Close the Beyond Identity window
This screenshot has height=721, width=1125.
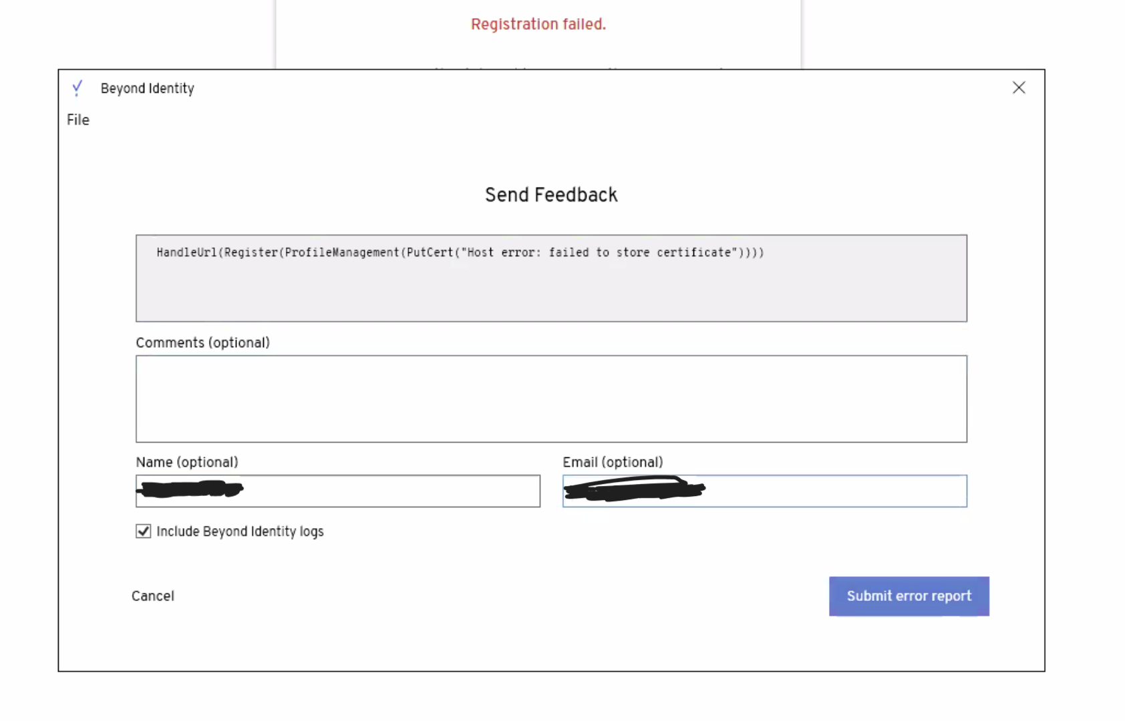pos(1018,87)
